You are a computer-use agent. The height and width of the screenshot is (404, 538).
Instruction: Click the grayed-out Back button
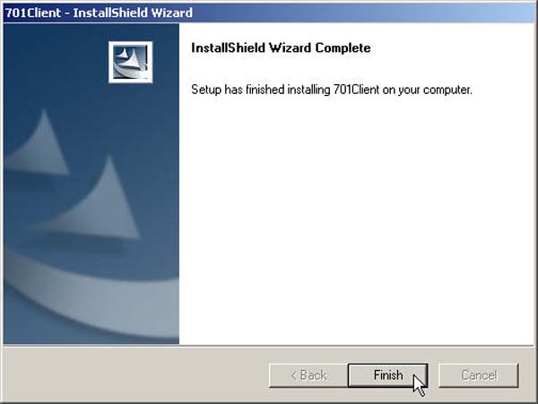coord(308,375)
